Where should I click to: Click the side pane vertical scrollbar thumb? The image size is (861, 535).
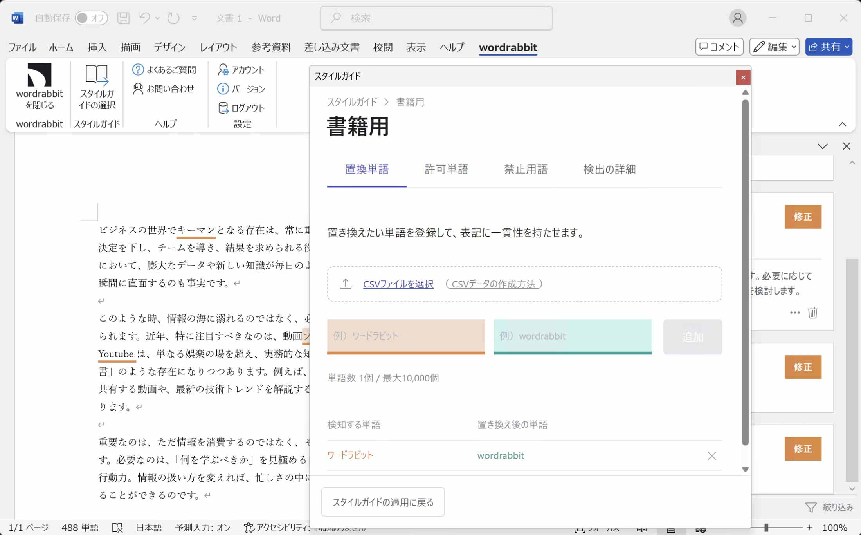click(852, 370)
